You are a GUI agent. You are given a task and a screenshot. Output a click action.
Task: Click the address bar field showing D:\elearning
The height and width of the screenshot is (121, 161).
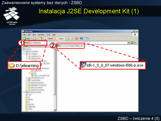[79, 43]
